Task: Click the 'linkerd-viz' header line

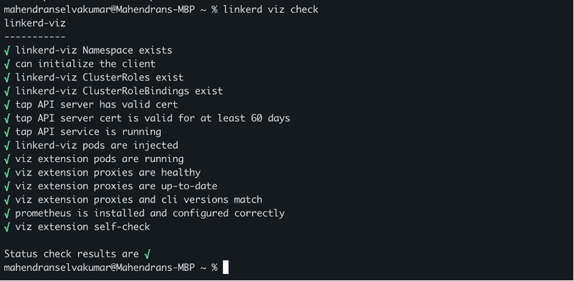Action: click(x=34, y=24)
